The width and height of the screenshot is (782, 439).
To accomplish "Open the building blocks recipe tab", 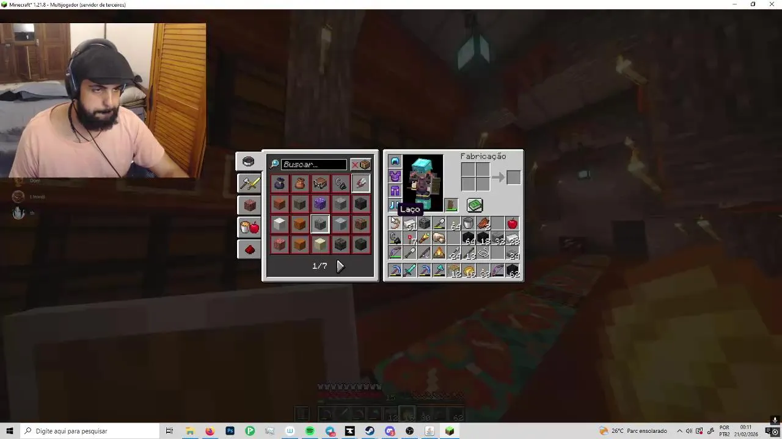I will click(x=249, y=205).
